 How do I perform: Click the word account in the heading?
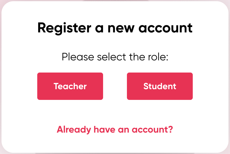[x=165, y=28]
